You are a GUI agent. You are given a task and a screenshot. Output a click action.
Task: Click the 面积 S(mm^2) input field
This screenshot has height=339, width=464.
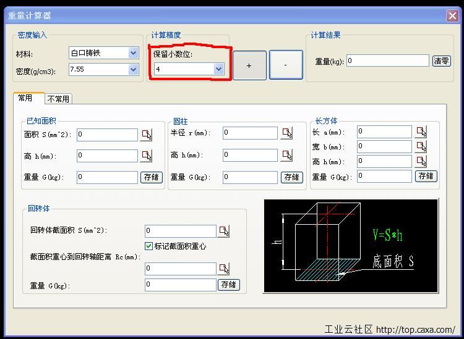click(x=107, y=135)
